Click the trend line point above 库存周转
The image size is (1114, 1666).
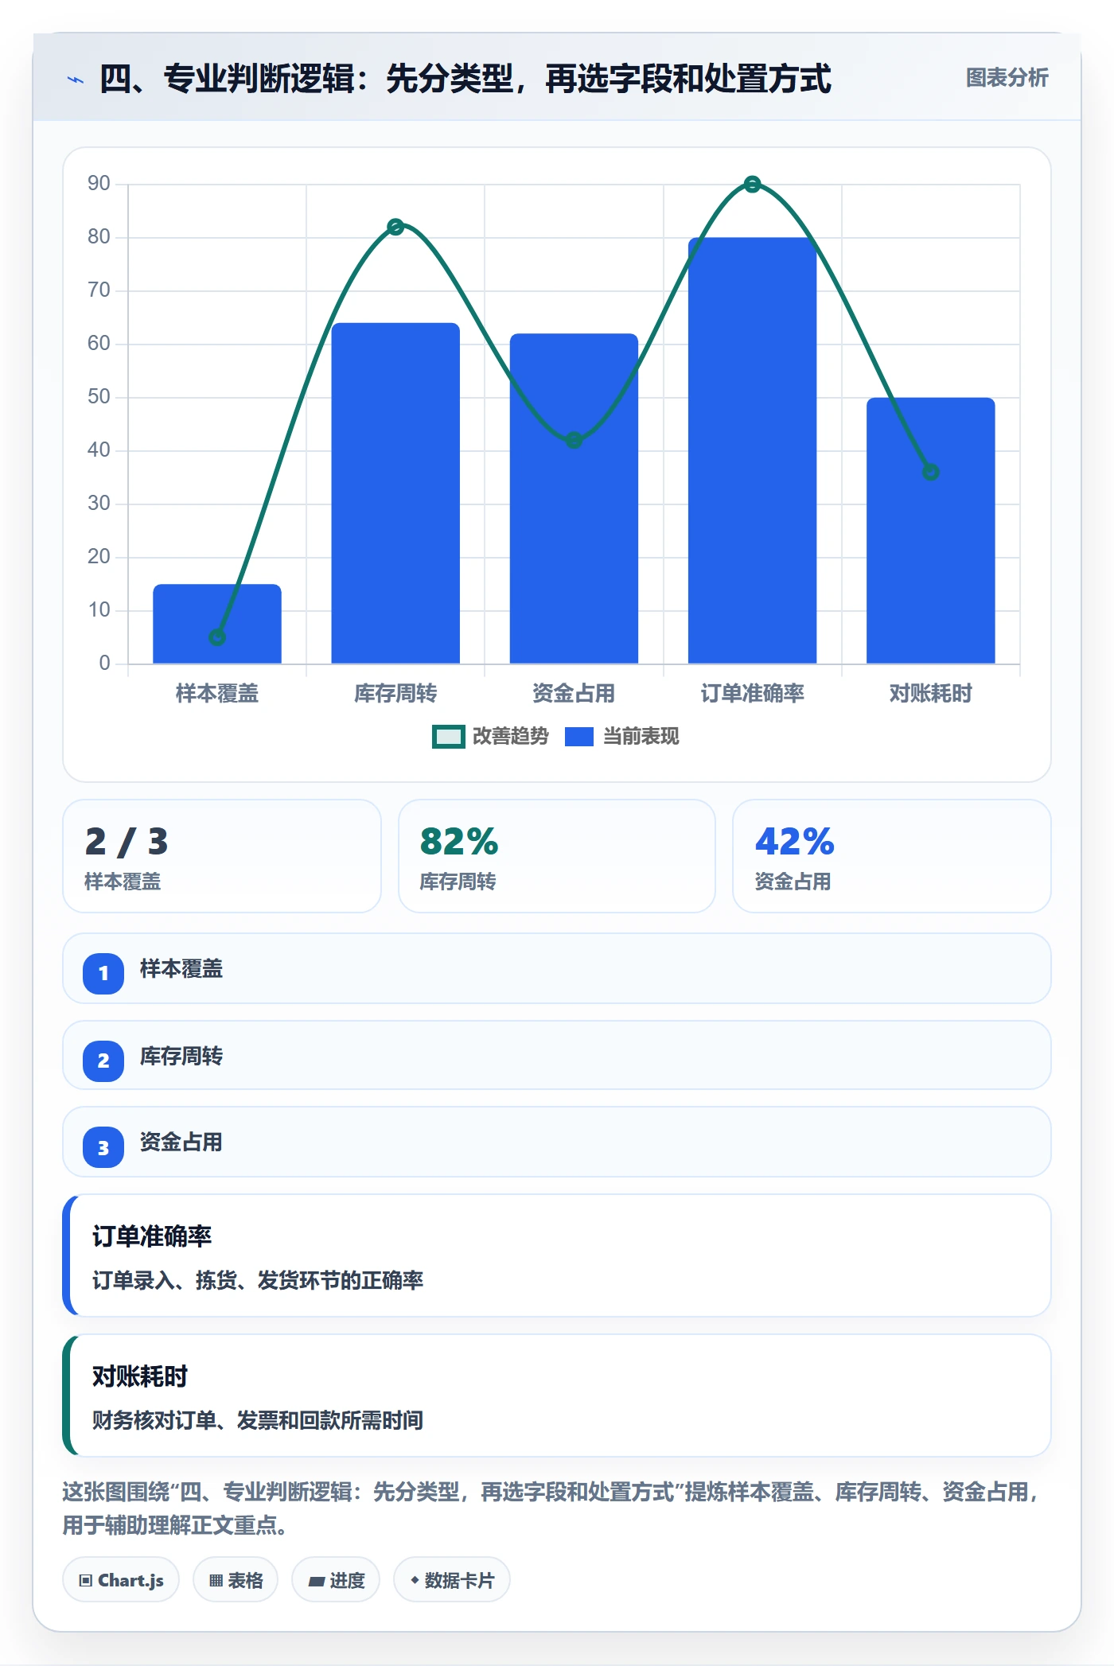tap(395, 227)
